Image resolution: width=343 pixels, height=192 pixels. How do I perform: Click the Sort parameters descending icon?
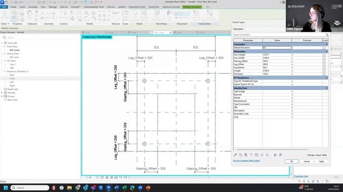click(280, 155)
